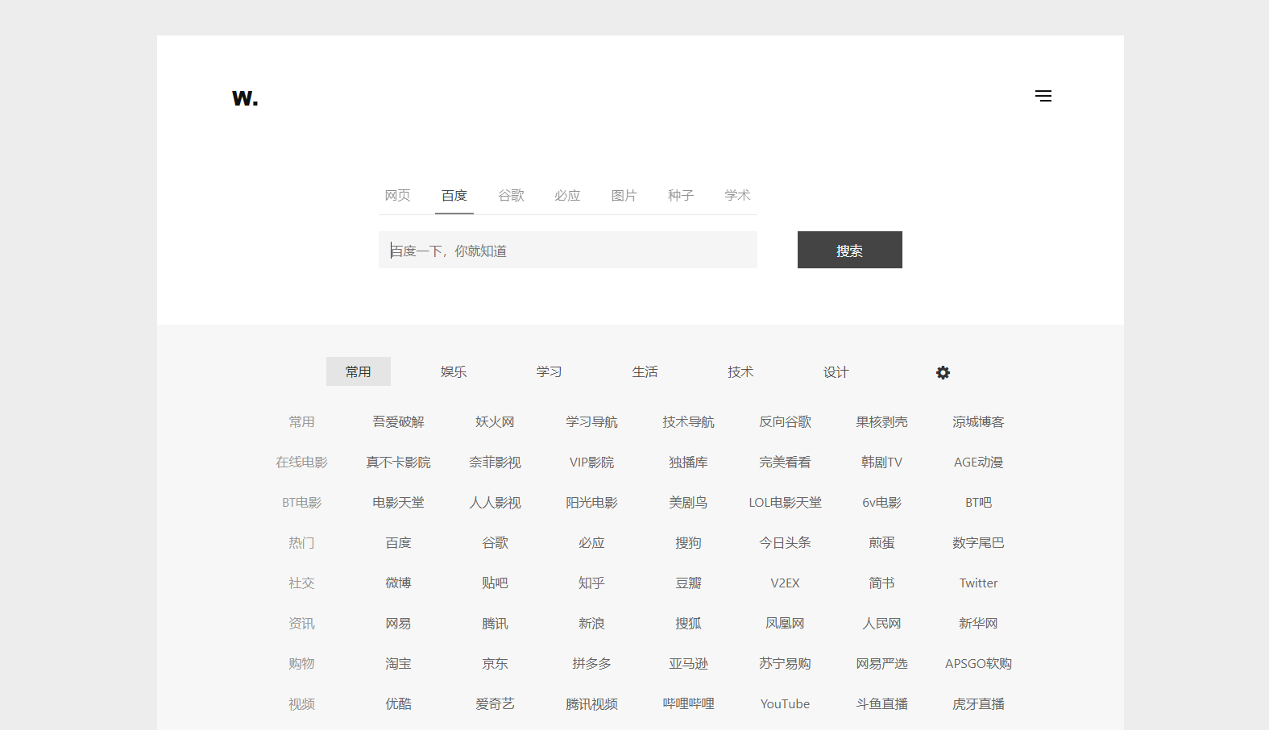
Task: Open the 设计 category tab
Action: pos(836,371)
